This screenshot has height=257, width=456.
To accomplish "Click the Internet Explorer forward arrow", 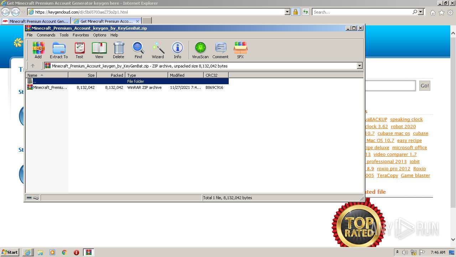I will pyautogui.click(x=15, y=12).
